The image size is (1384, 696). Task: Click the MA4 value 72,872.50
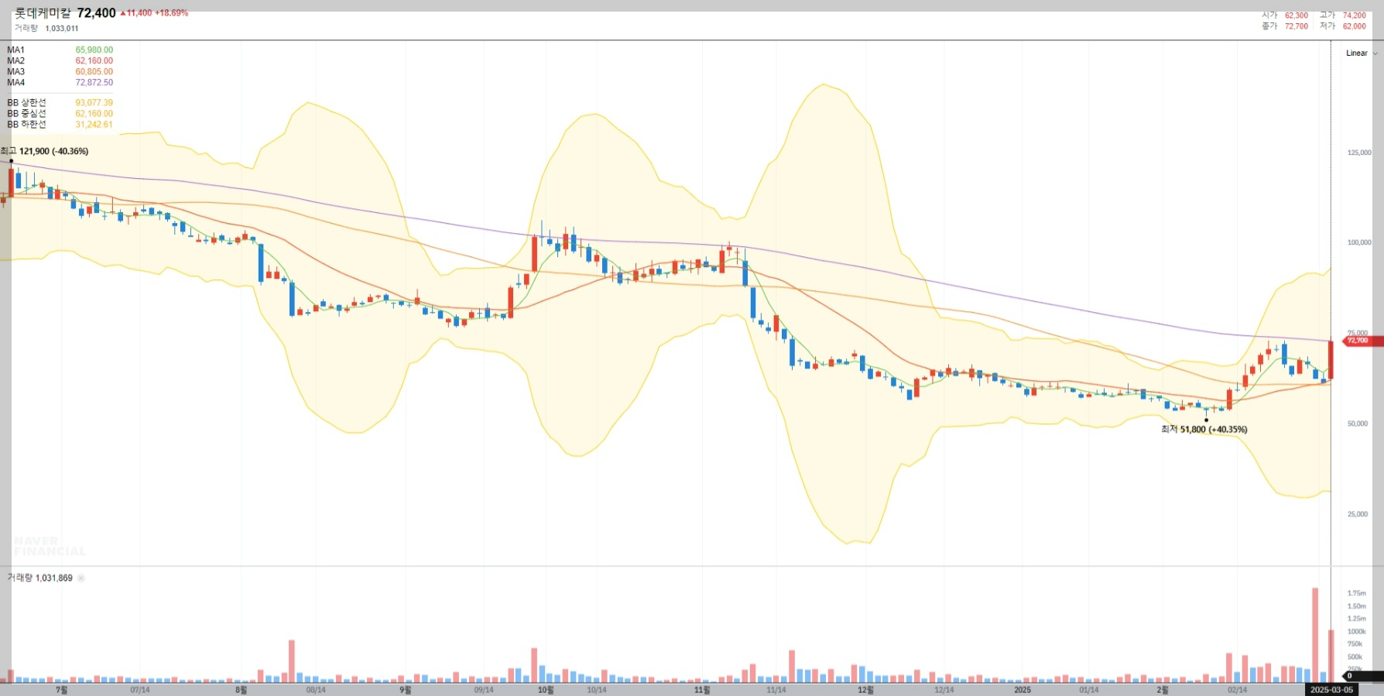(x=94, y=83)
